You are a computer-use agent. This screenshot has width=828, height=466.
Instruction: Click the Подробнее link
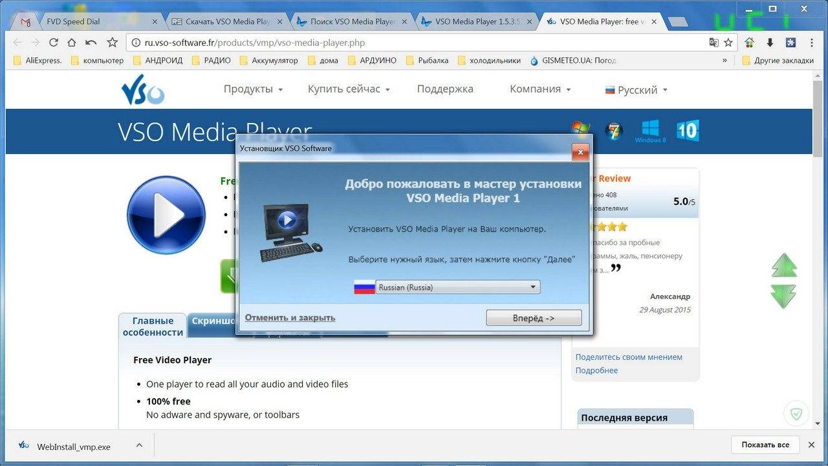pyautogui.click(x=596, y=370)
